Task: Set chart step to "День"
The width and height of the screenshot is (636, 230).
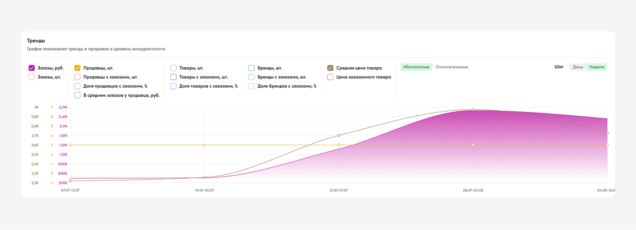Action: coord(578,67)
